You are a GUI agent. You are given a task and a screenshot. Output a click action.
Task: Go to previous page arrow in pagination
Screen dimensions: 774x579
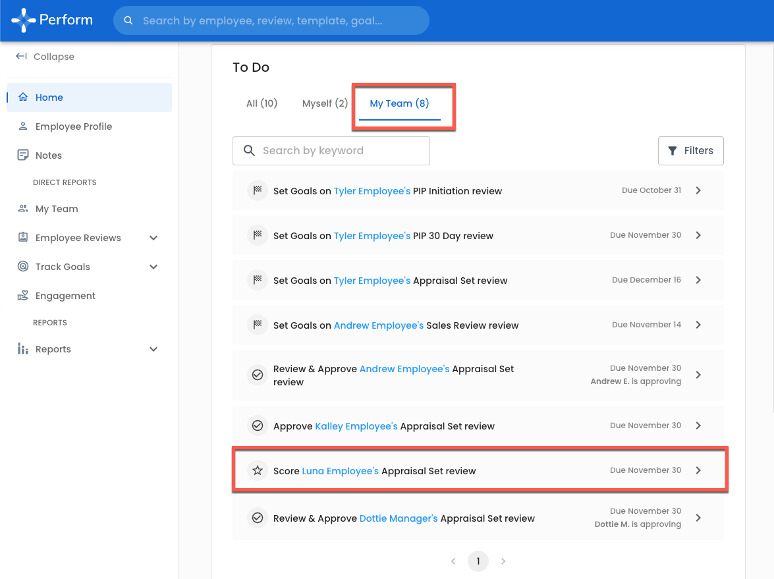(x=453, y=561)
